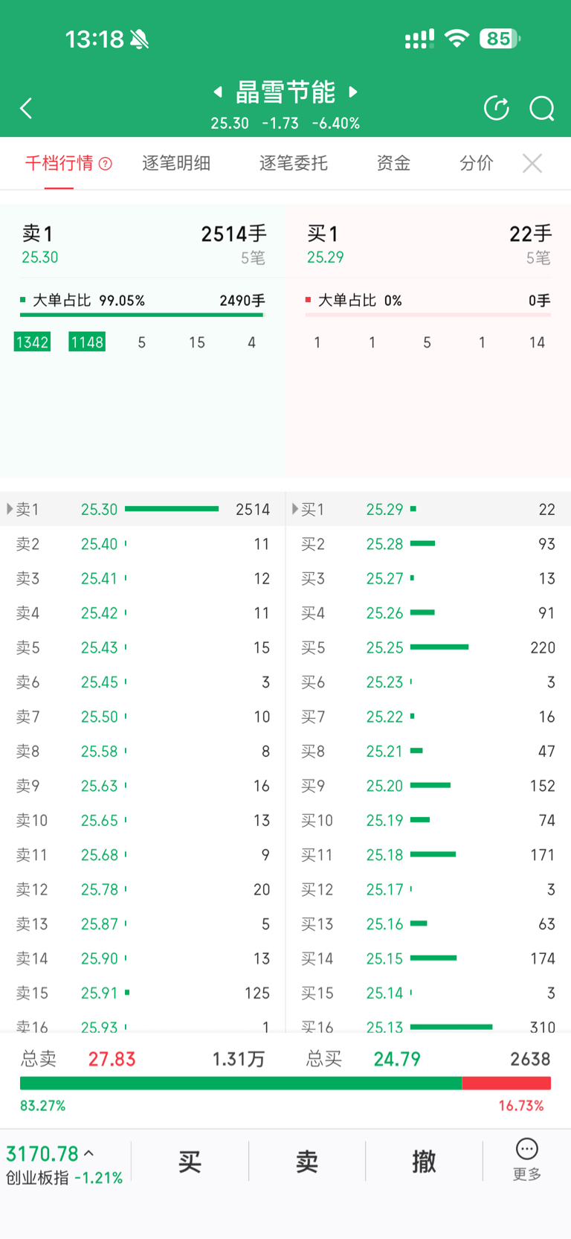
Task: Close the order book panel with X
Action: pyautogui.click(x=532, y=163)
